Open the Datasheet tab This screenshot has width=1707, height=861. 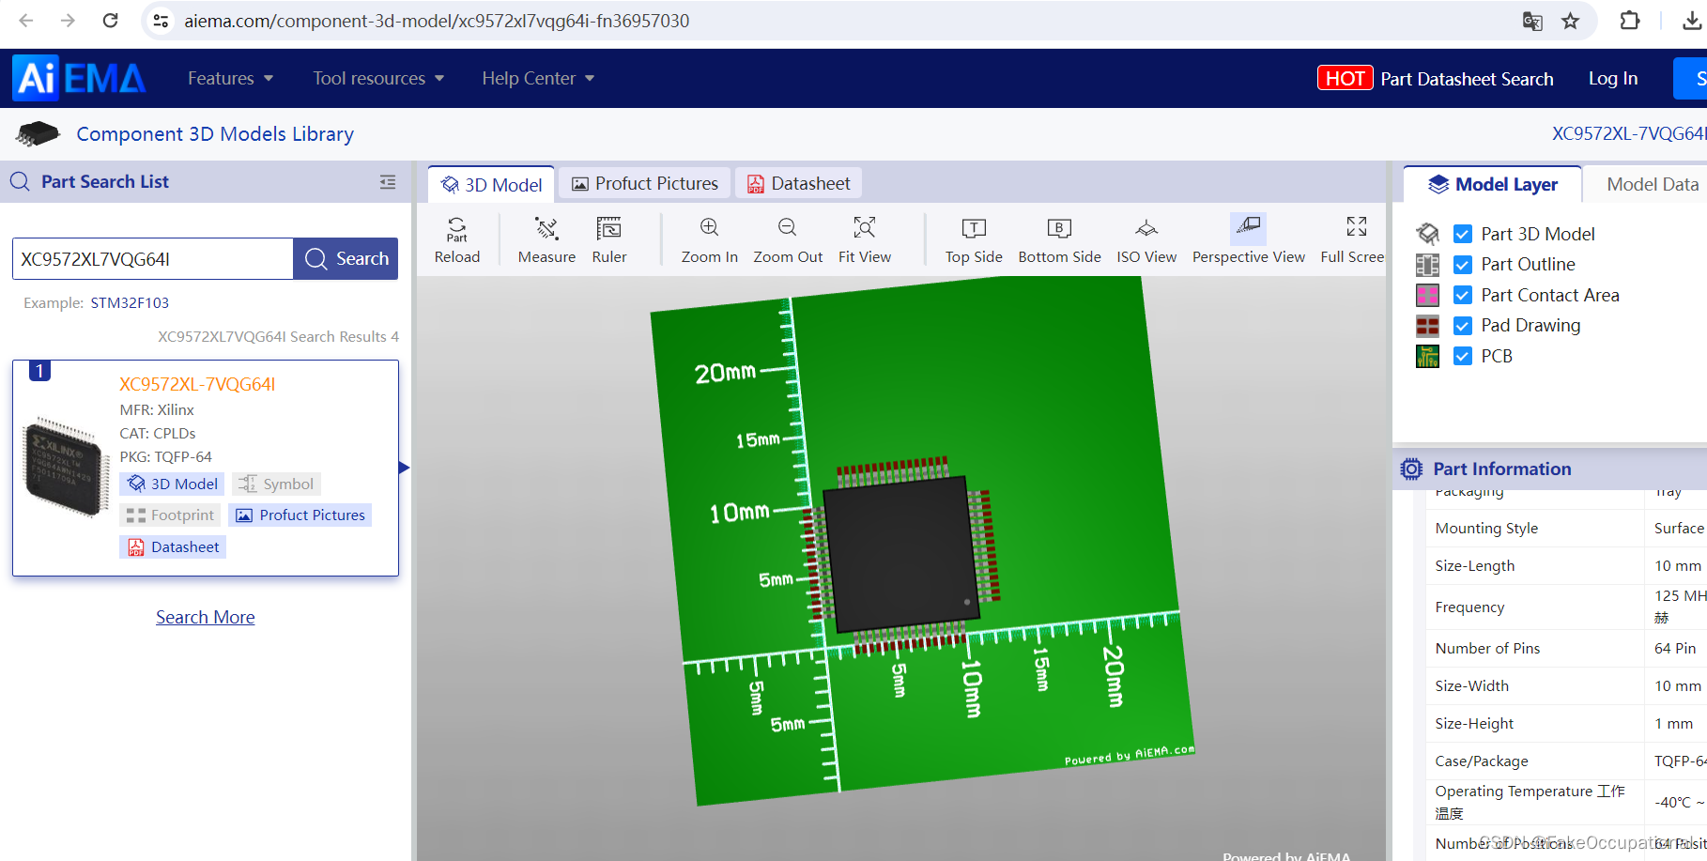click(799, 183)
